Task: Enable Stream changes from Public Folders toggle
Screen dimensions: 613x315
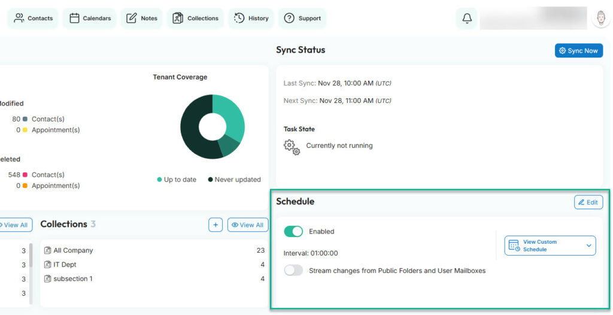Action: (293, 271)
